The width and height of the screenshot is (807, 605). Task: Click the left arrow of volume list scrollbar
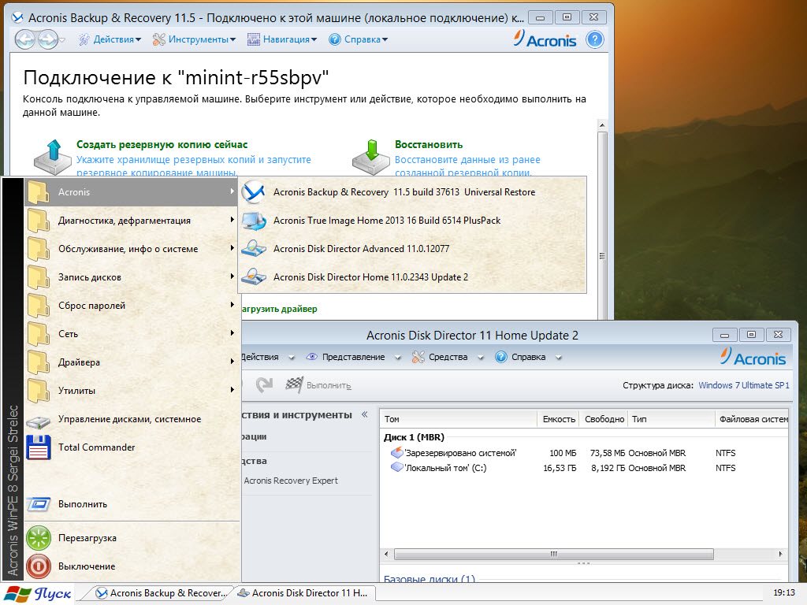(x=387, y=554)
